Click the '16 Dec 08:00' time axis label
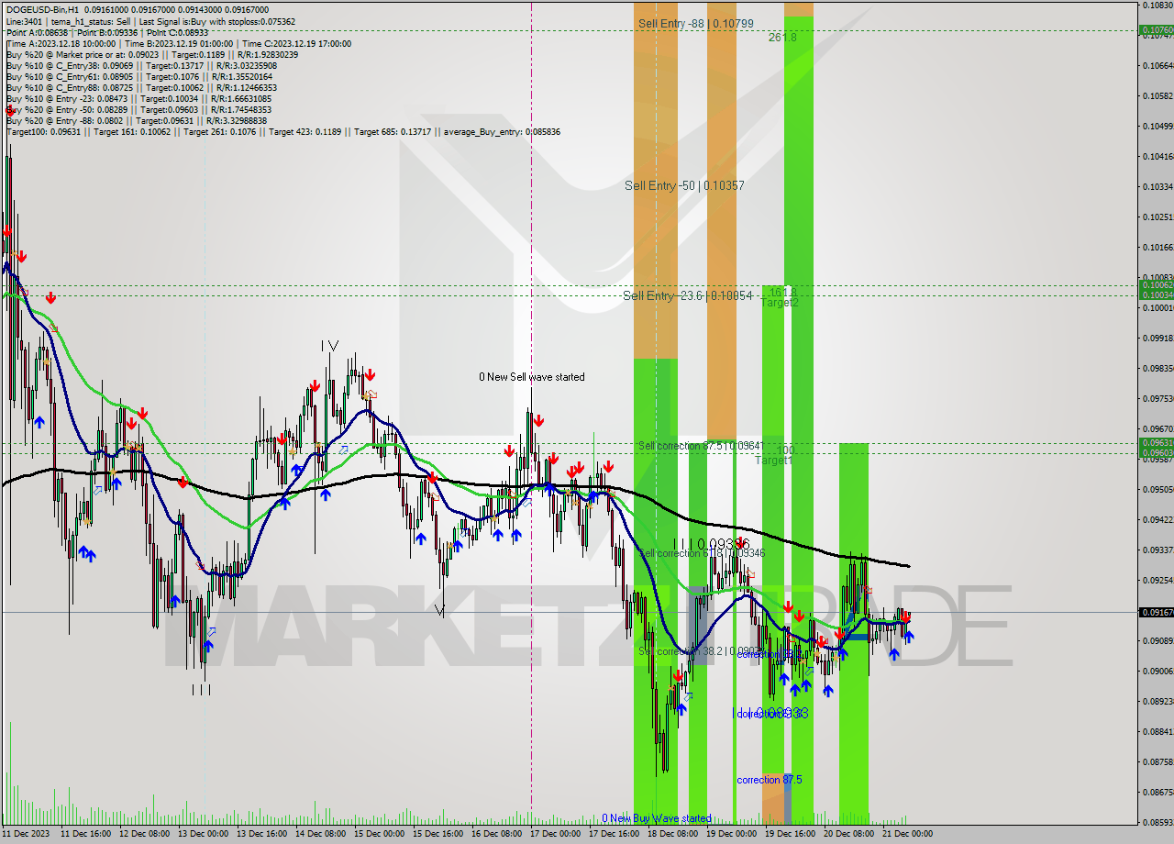This screenshot has width=1174, height=844. pos(496,834)
